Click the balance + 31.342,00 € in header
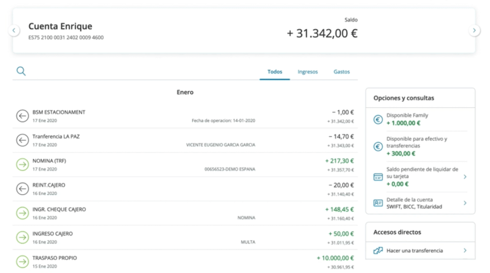The height and width of the screenshot is (273, 490). click(322, 33)
